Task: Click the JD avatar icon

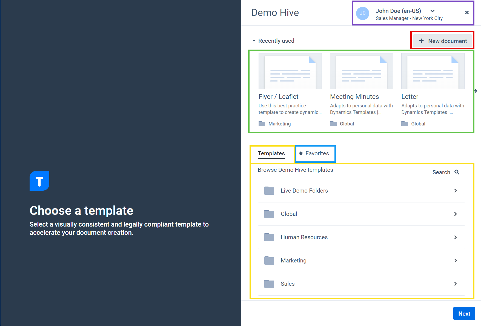Action: 363,13
